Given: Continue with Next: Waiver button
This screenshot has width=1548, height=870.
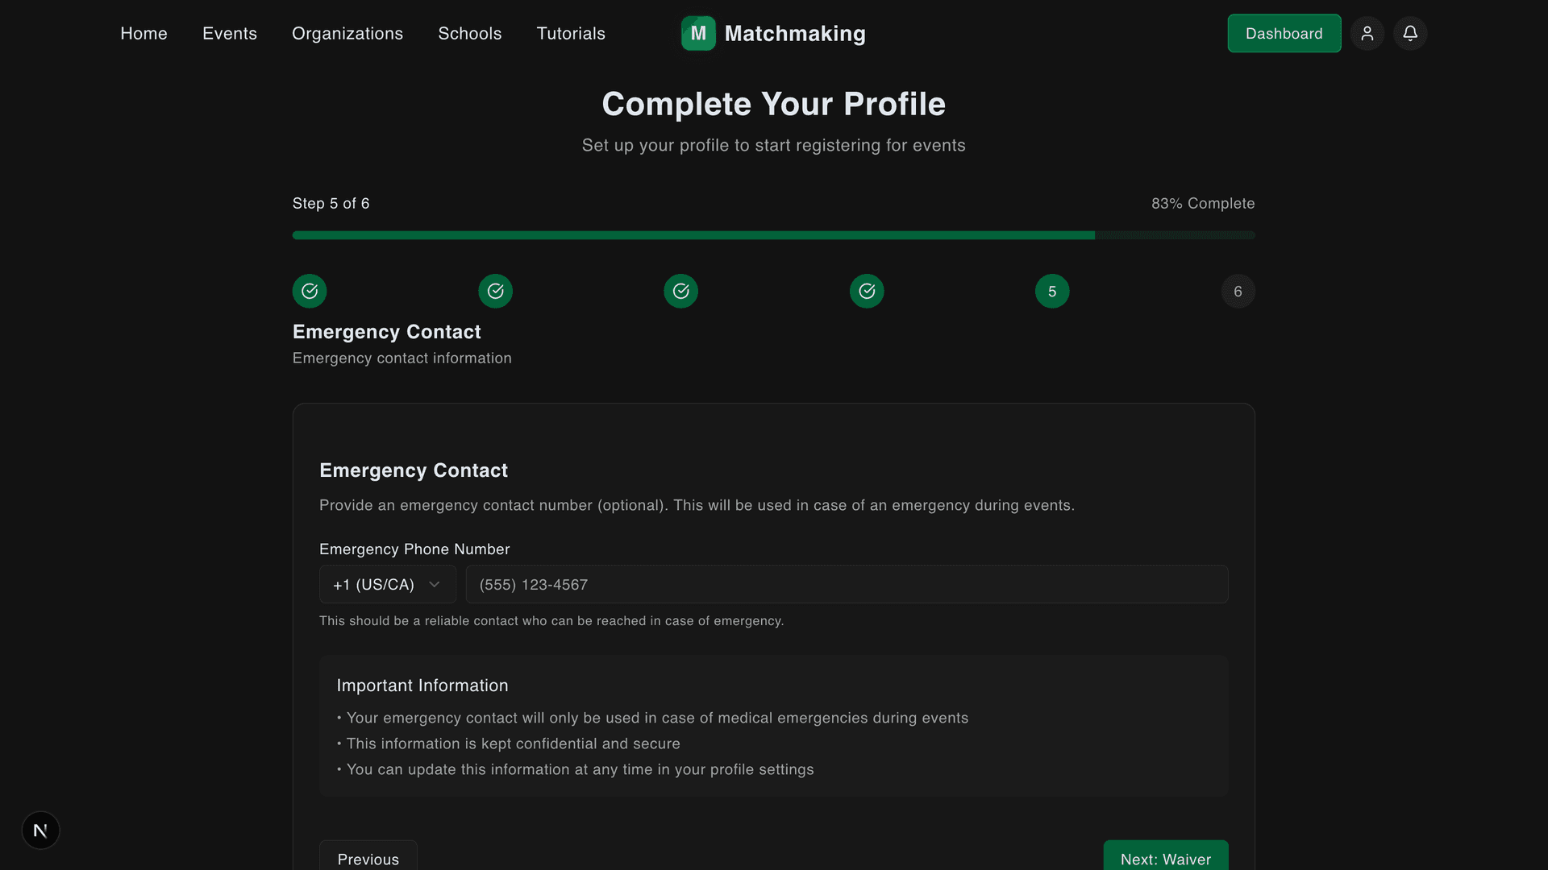Looking at the screenshot, I should [x=1166, y=855].
